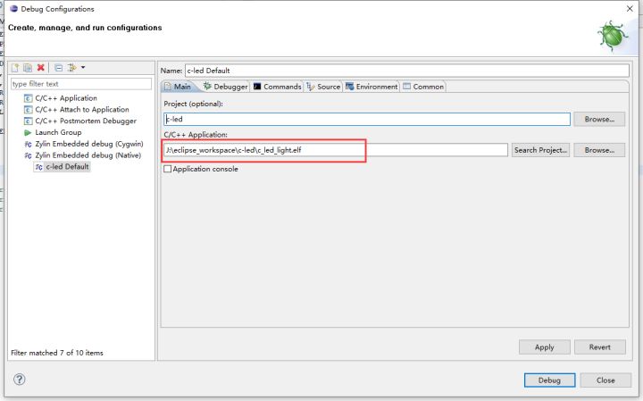Click the Search Project button
Image resolution: width=643 pixels, height=401 pixels.
click(x=540, y=150)
